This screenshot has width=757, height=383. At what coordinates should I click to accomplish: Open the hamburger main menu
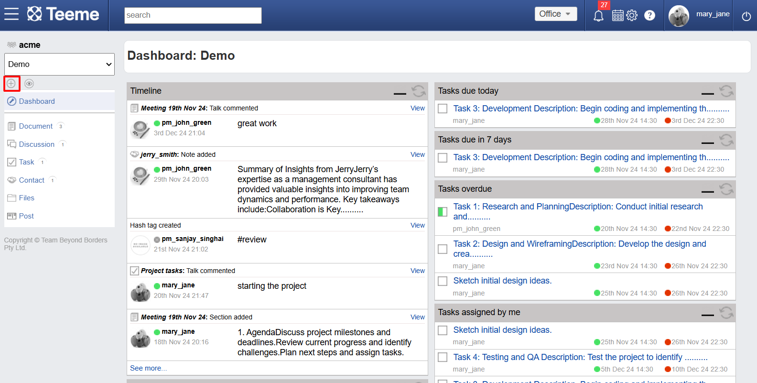click(11, 14)
